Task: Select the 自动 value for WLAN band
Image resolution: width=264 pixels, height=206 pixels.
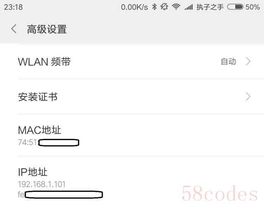Action: pos(228,61)
